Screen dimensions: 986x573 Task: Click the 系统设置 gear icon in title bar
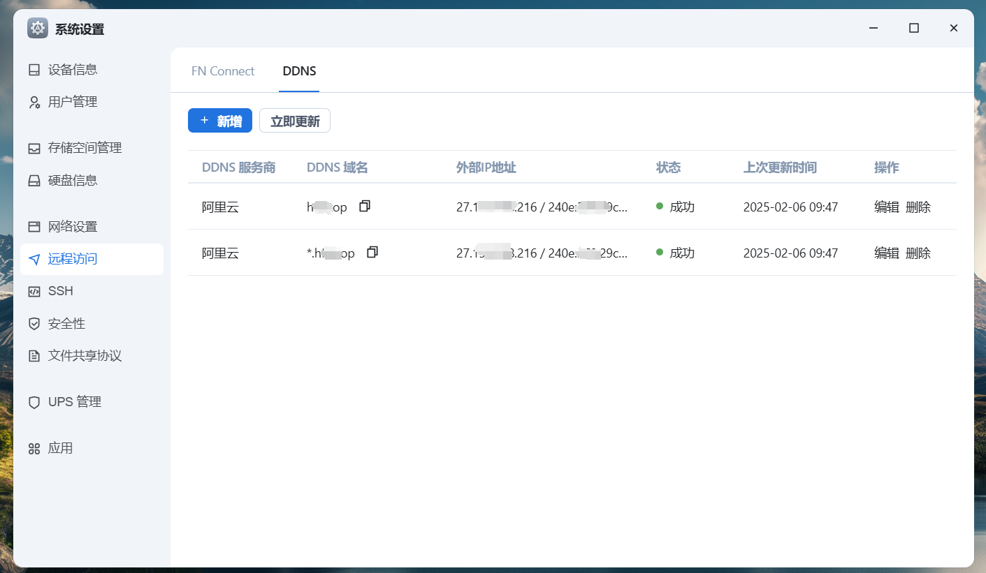click(x=38, y=29)
